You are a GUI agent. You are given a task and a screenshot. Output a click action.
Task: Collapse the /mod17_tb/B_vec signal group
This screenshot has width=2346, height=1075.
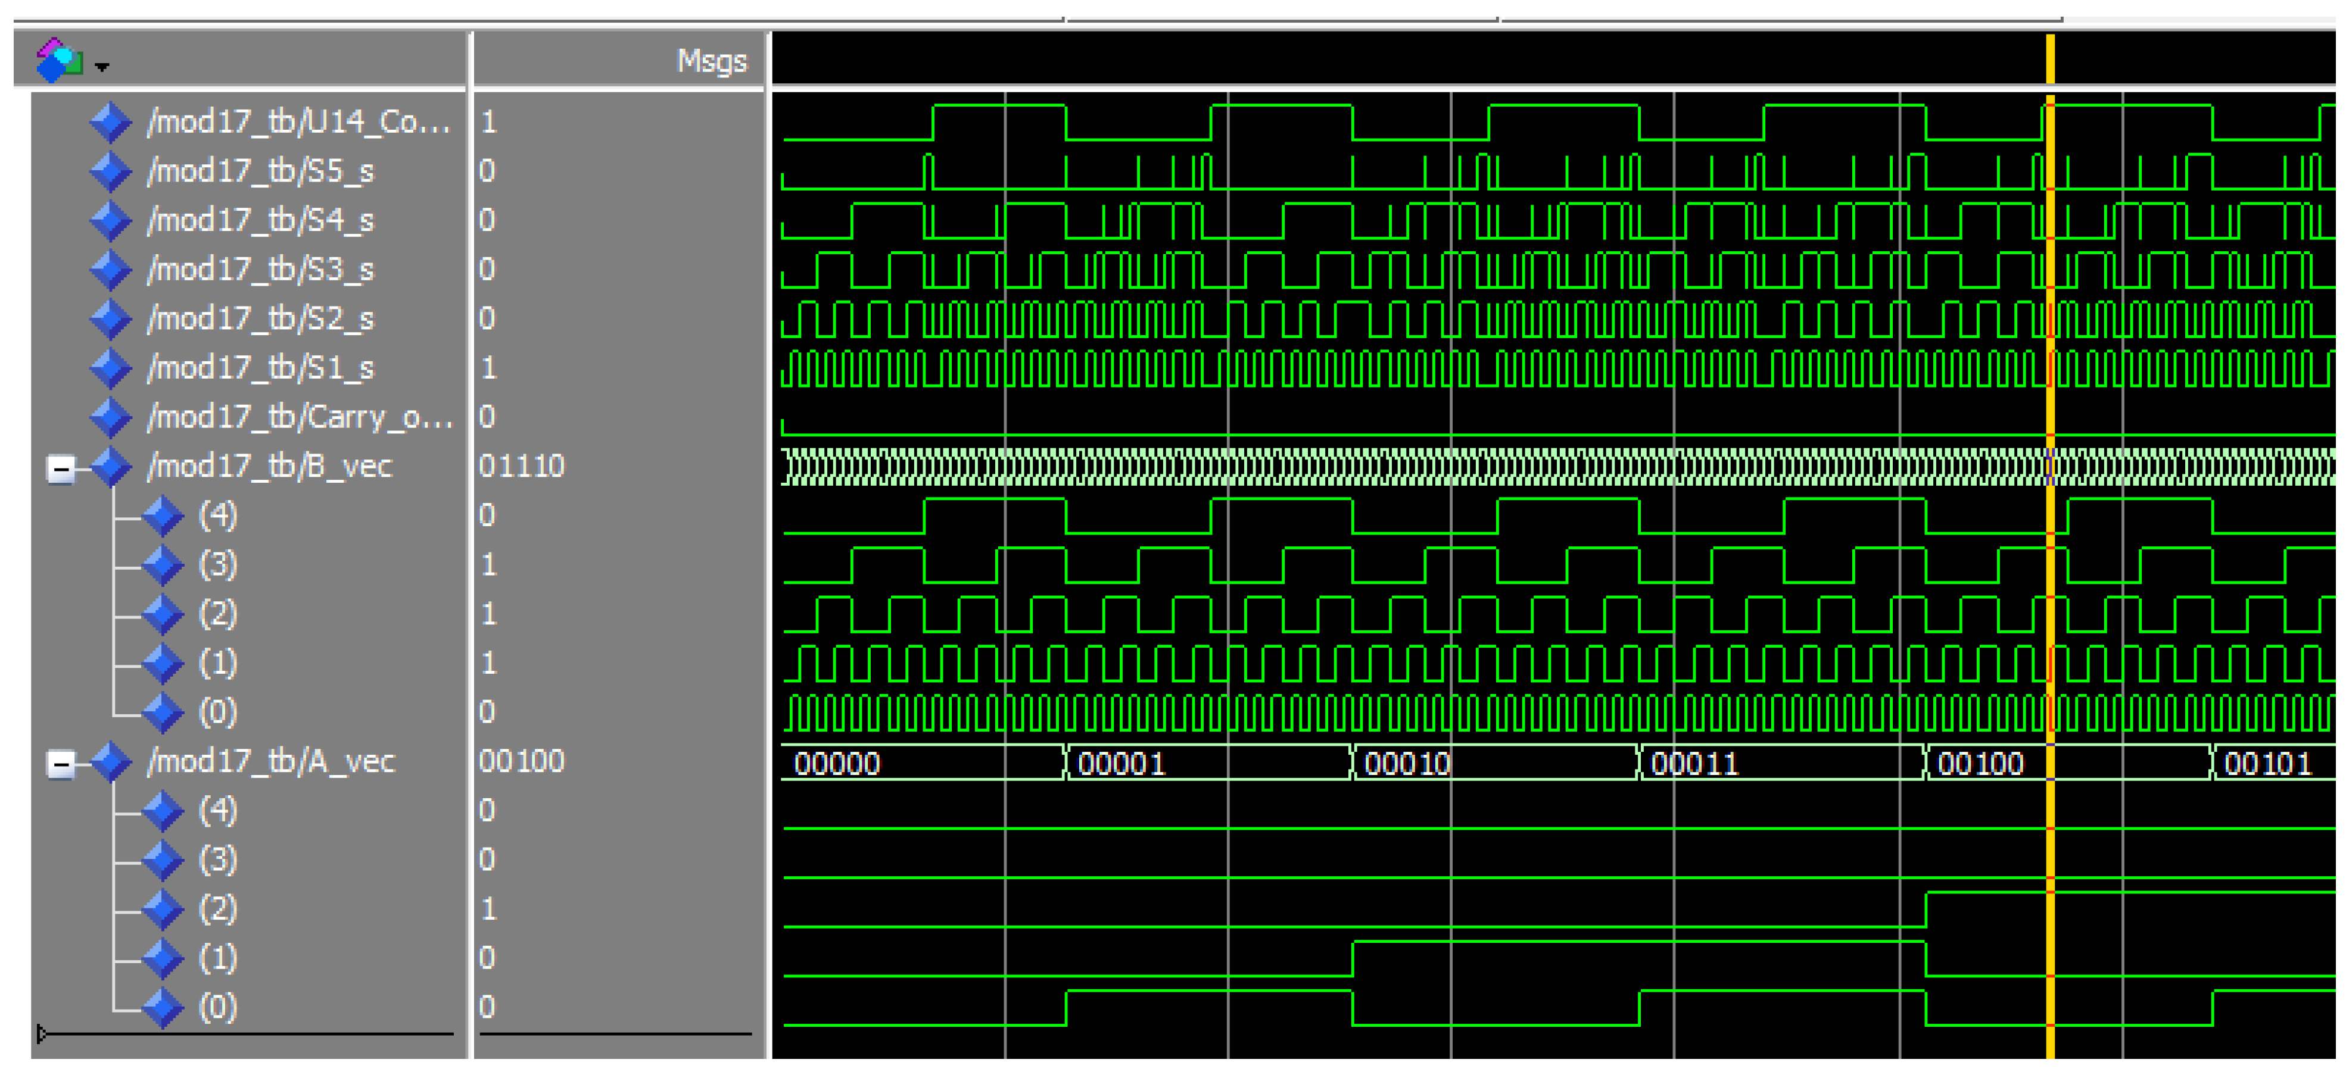[61, 470]
